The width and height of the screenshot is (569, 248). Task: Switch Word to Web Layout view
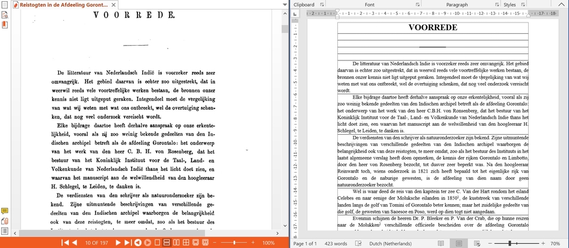(x=477, y=243)
